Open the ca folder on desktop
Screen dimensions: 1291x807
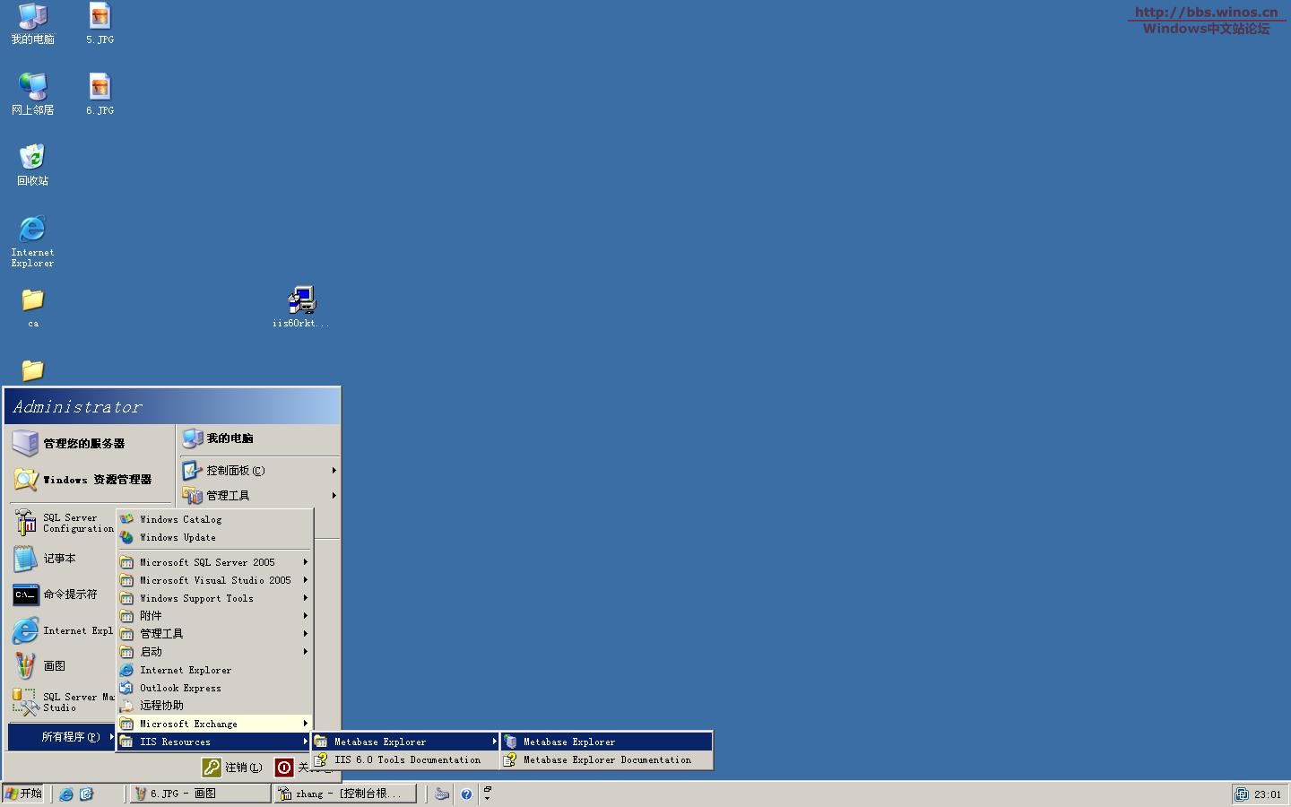click(32, 308)
